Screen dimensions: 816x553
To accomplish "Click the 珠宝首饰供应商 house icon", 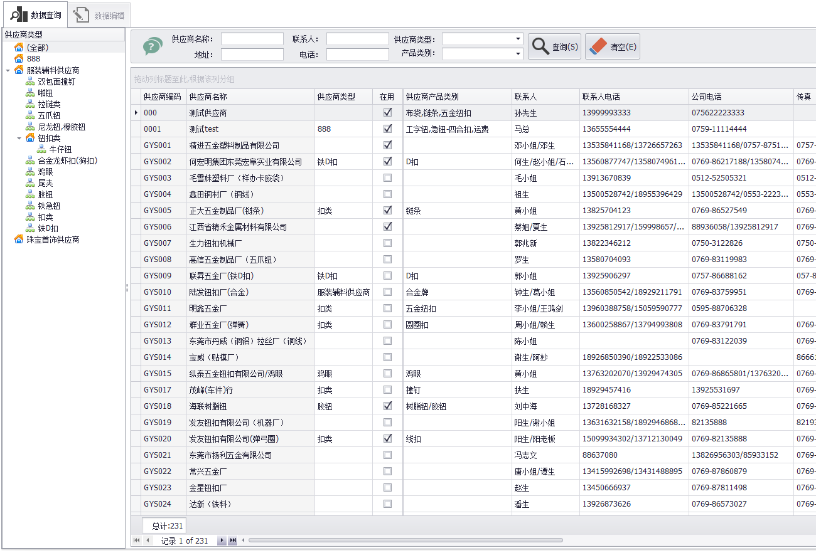I will [19, 240].
